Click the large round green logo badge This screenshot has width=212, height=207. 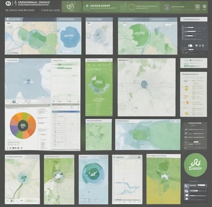point(196,165)
